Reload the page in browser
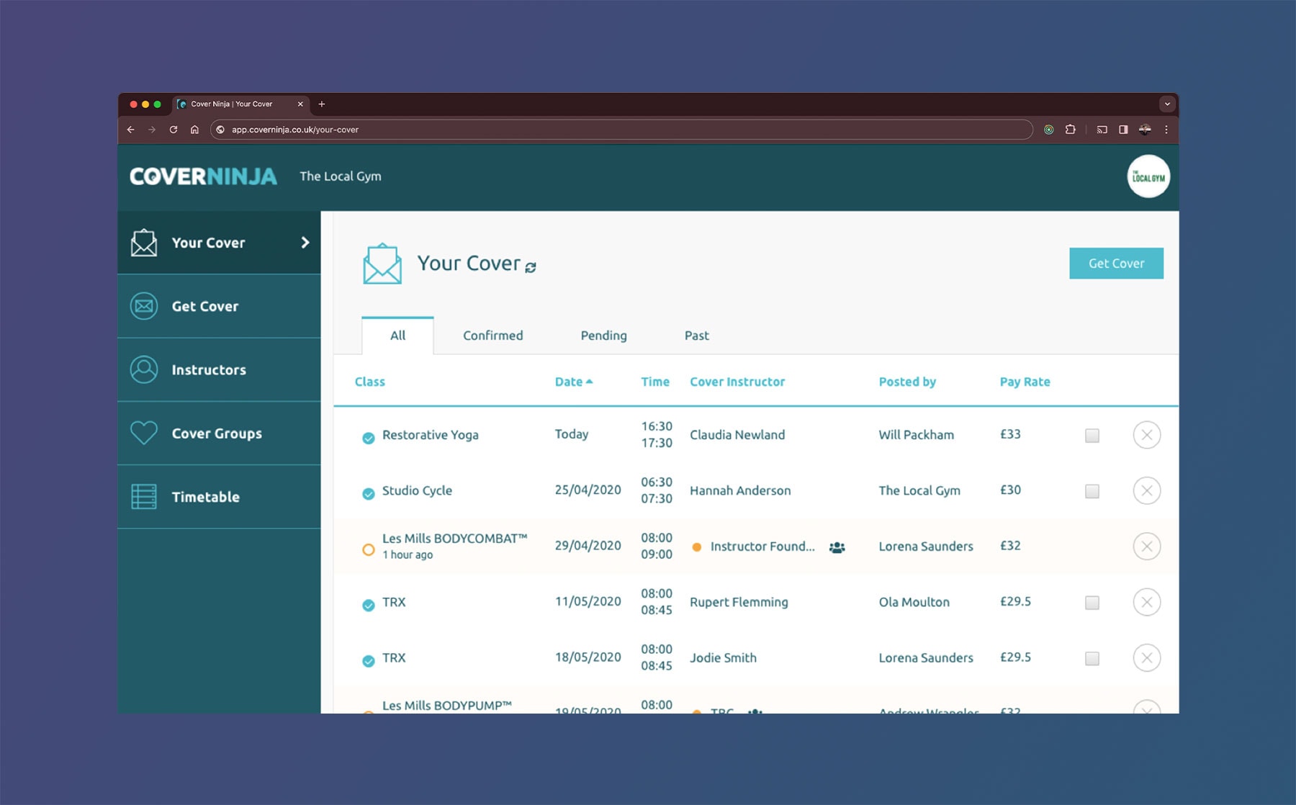This screenshot has height=805, width=1296. point(173,130)
